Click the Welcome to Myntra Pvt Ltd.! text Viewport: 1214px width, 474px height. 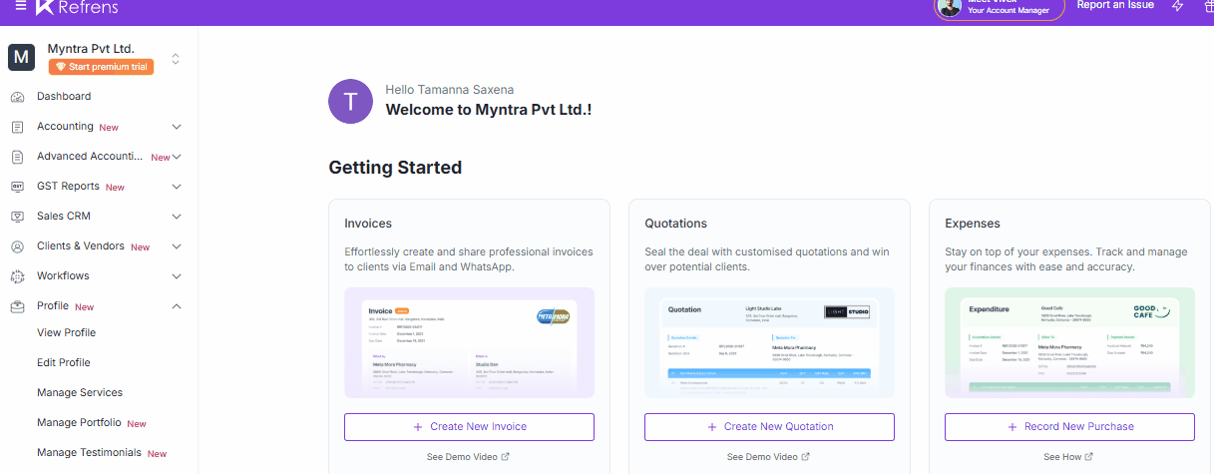click(489, 110)
